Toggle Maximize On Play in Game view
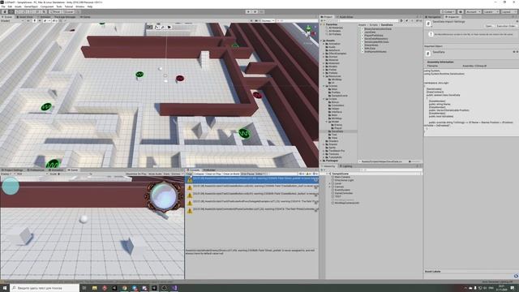The image size is (519, 292). tap(136, 174)
